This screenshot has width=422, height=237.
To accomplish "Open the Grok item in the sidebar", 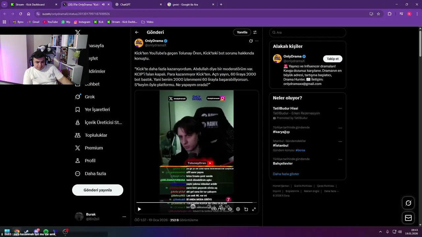I will (x=85, y=97).
